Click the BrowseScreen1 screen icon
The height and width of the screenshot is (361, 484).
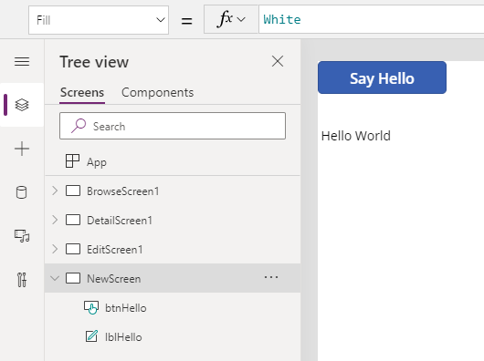click(73, 191)
